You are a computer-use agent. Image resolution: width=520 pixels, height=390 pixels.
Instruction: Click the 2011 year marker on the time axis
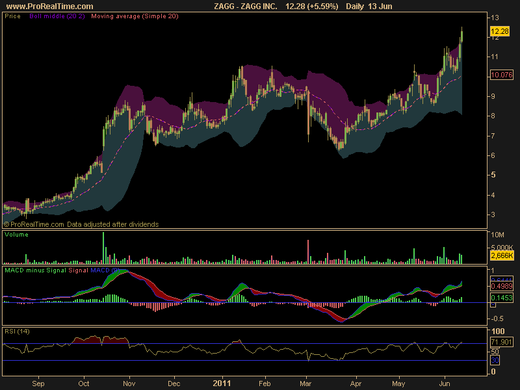(222, 383)
